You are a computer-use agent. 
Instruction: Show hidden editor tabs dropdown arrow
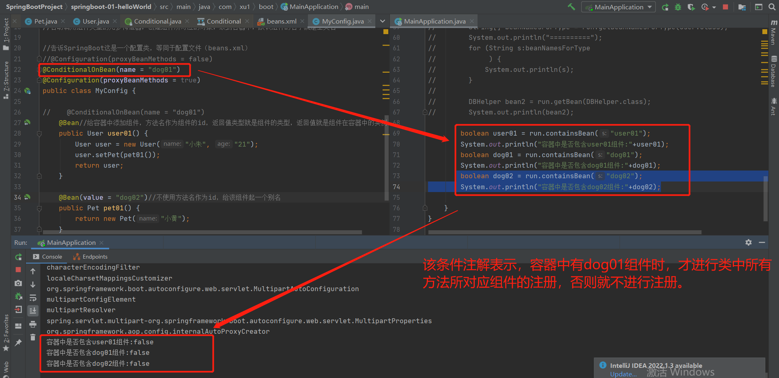pyautogui.click(x=382, y=21)
